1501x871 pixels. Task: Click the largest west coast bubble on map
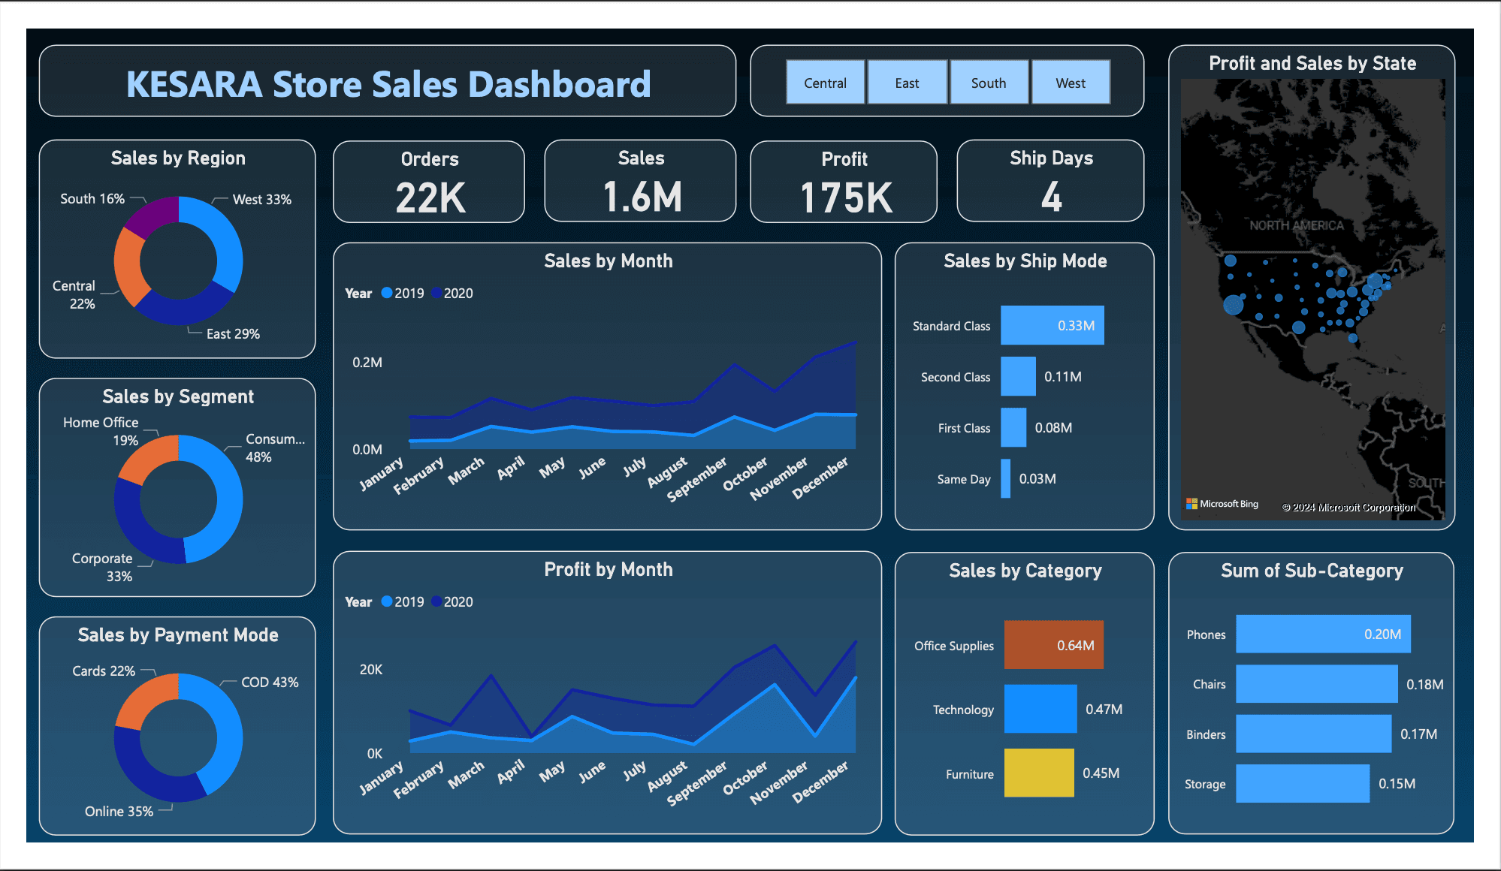1233,305
